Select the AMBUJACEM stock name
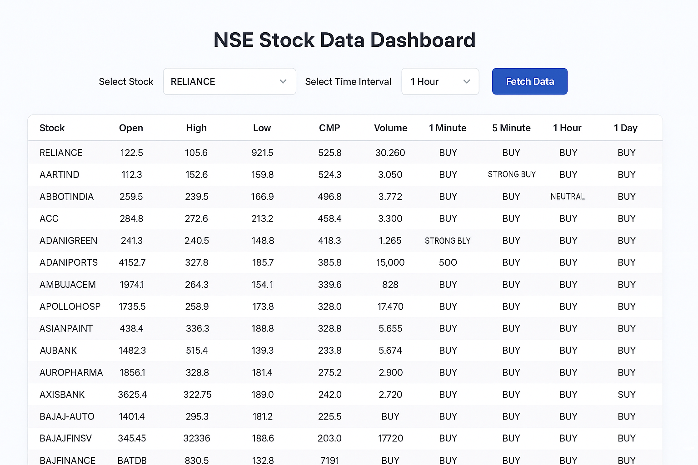The image size is (698, 465). [68, 285]
